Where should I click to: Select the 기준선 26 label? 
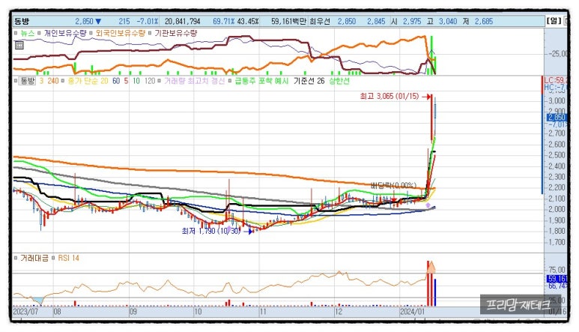(x=309, y=80)
